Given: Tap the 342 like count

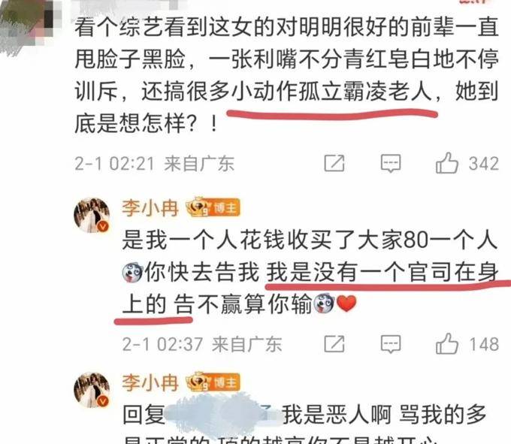Looking at the screenshot, I should point(484,164).
